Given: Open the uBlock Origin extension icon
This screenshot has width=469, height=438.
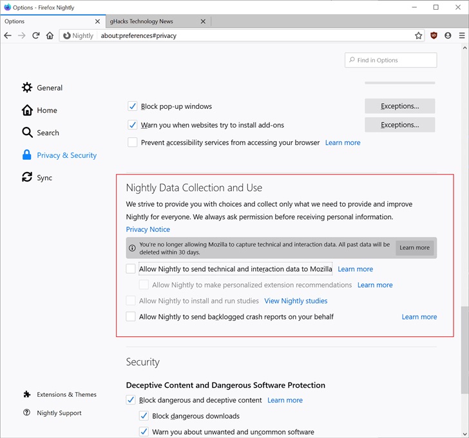Looking at the screenshot, I should 434,35.
